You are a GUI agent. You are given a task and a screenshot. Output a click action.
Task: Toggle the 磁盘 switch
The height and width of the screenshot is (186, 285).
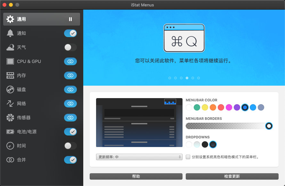click(70, 89)
